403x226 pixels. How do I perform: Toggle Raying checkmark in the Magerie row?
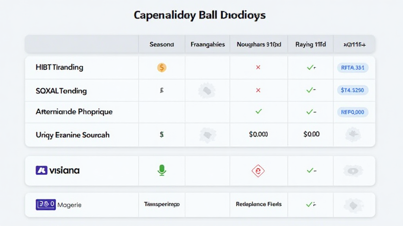(310, 204)
